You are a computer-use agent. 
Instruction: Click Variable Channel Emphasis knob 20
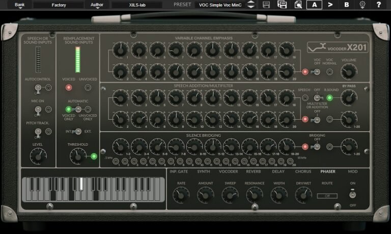286,72
